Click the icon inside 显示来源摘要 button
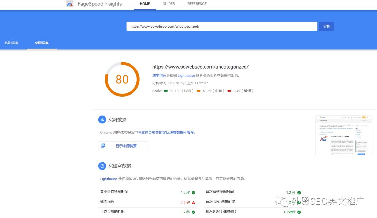 (103, 146)
